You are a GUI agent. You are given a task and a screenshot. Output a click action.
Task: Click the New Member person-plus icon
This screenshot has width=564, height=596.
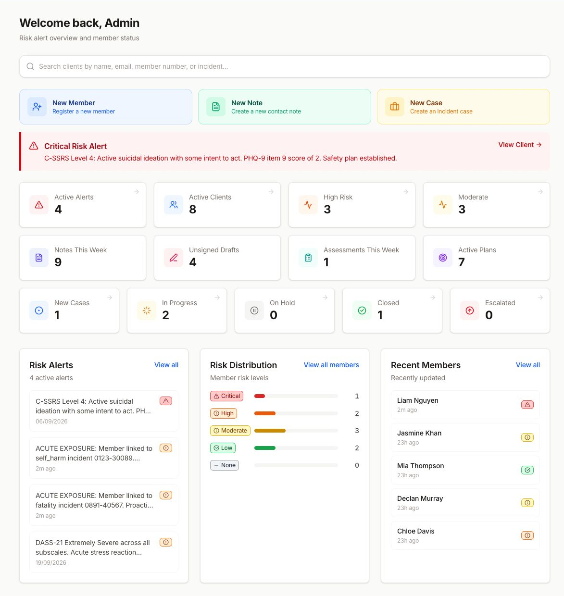point(37,107)
